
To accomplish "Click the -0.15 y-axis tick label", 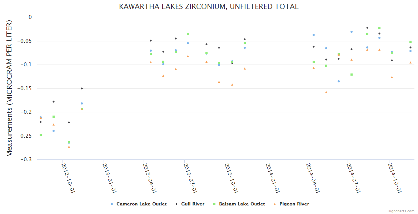I will point(25,88).
